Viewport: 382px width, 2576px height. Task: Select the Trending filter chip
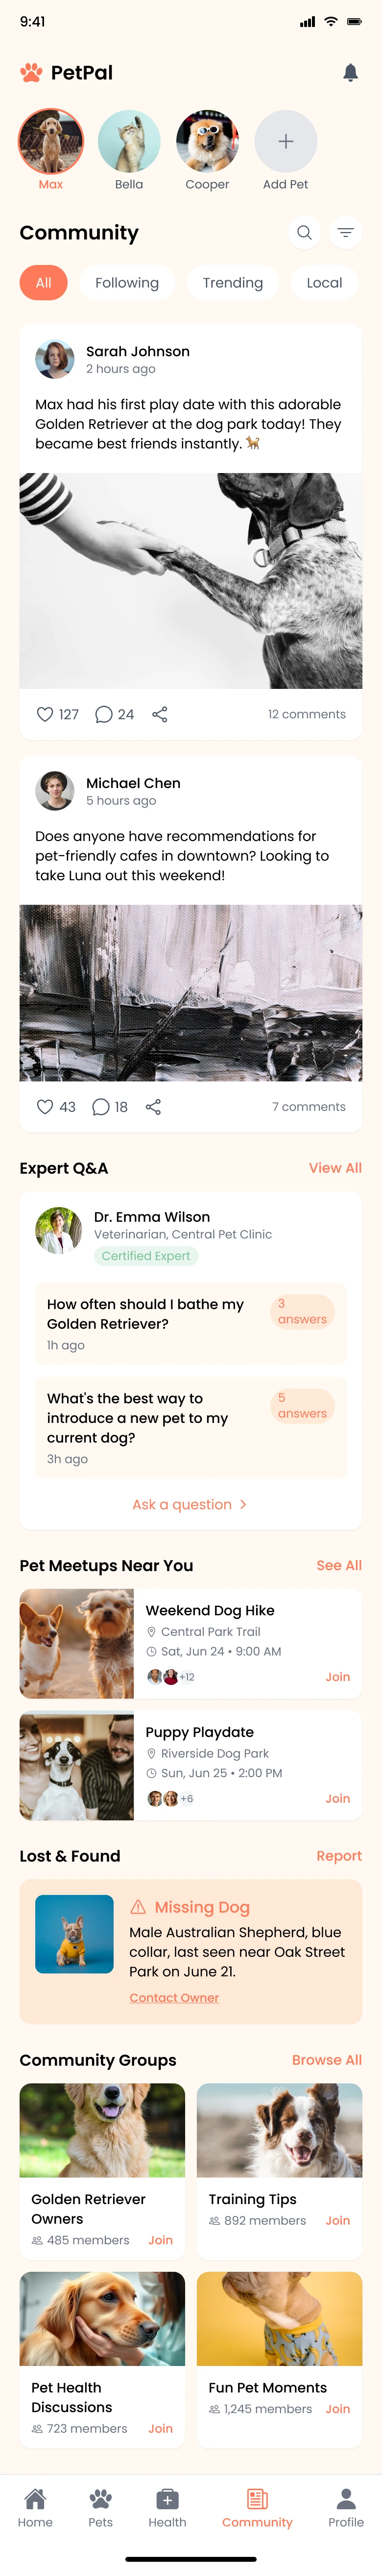[233, 283]
